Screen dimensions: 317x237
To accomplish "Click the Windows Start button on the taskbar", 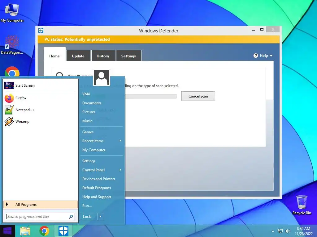I will coord(7,231).
